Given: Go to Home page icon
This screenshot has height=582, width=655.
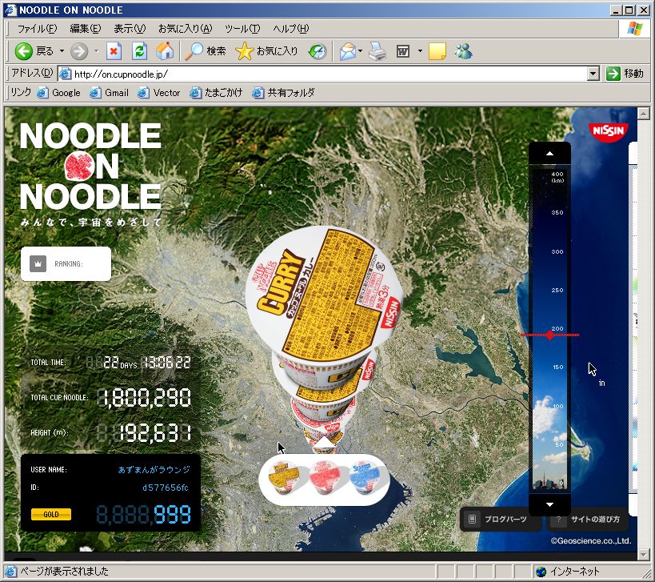Looking at the screenshot, I should [x=165, y=51].
